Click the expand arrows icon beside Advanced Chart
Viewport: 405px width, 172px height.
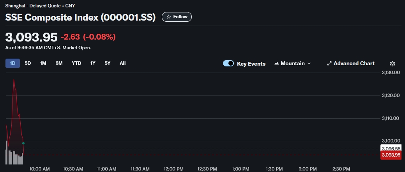pos(329,64)
